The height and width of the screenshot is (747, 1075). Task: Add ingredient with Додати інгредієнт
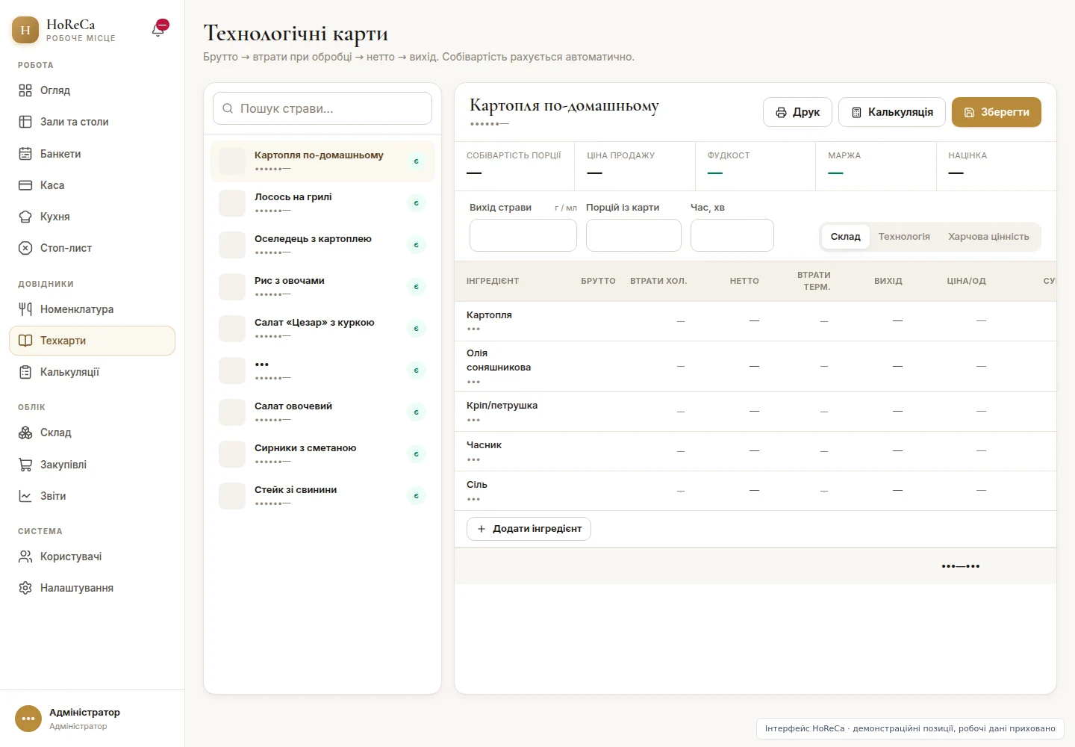tap(529, 529)
